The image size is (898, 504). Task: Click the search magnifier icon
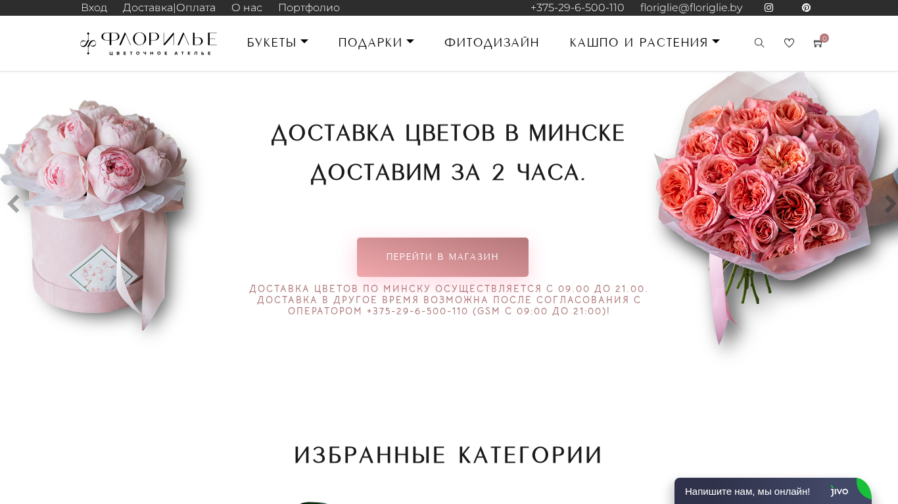(759, 43)
